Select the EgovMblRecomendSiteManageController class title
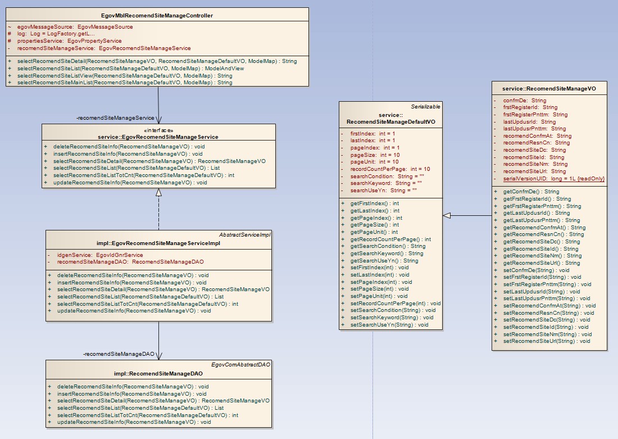The height and width of the screenshot is (439, 618). [157, 16]
